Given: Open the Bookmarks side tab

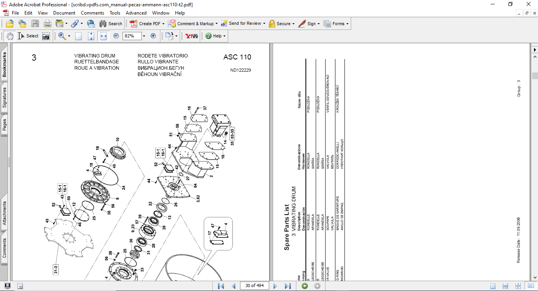Looking at the screenshot, I should pyautogui.click(x=5, y=65).
